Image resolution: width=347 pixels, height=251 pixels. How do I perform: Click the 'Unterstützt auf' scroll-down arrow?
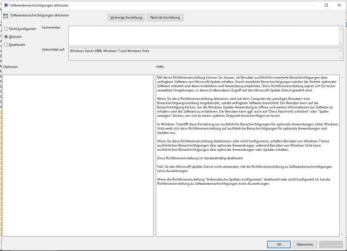click(340, 58)
